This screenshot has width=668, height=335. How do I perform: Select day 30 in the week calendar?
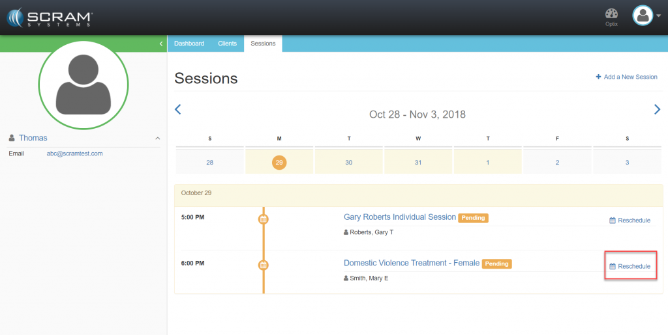pyautogui.click(x=348, y=163)
